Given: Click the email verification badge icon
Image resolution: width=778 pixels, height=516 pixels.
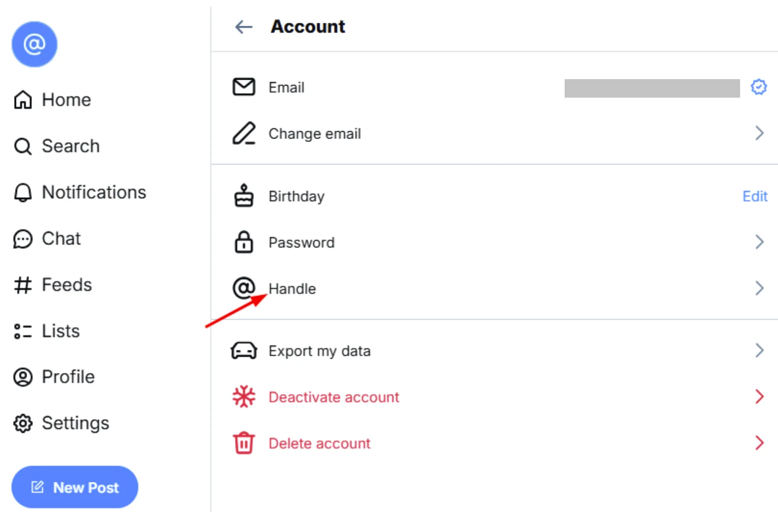Looking at the screenshot, I should point(758,87).
